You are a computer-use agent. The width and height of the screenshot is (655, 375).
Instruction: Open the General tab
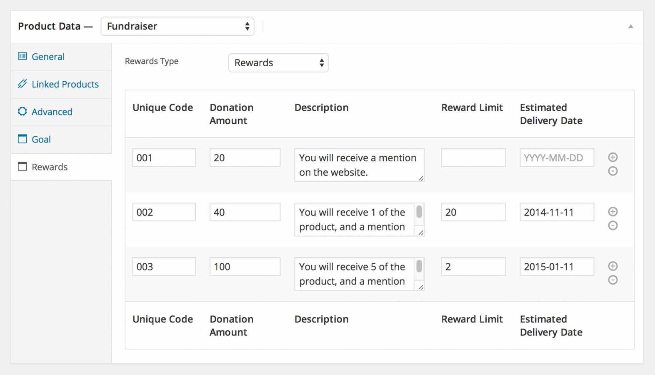(61, 57)
